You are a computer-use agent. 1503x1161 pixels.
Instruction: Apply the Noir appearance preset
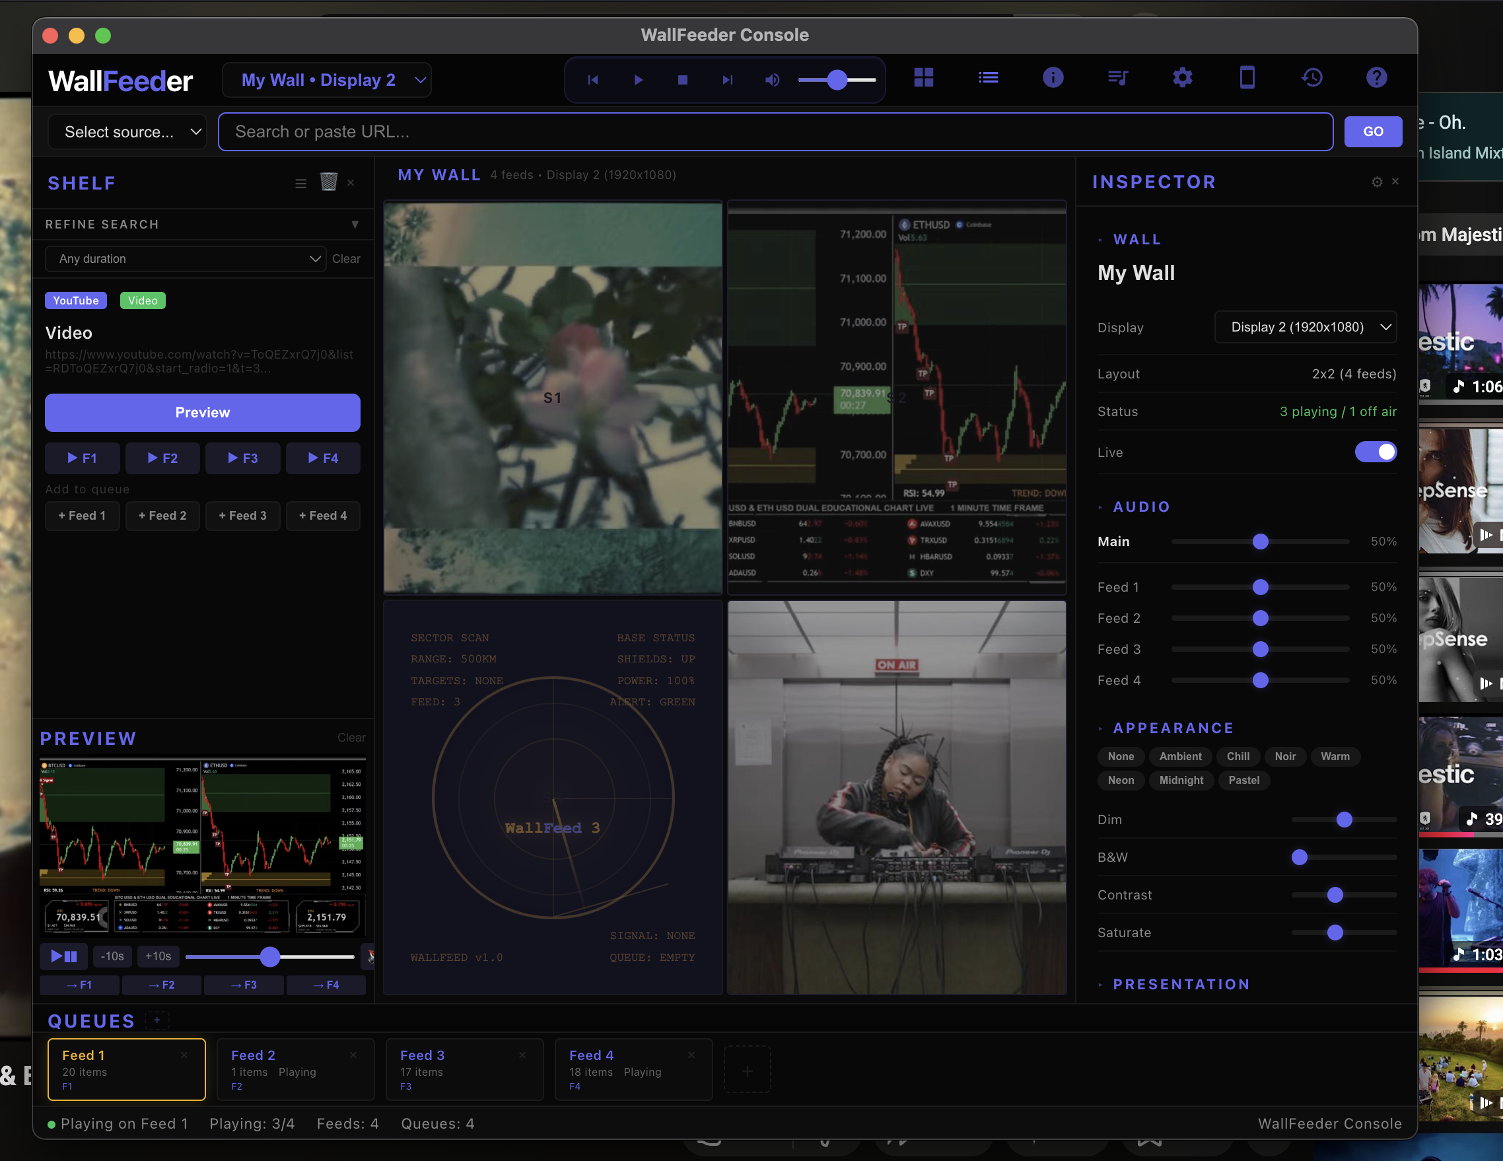[x=1286, y=756]
